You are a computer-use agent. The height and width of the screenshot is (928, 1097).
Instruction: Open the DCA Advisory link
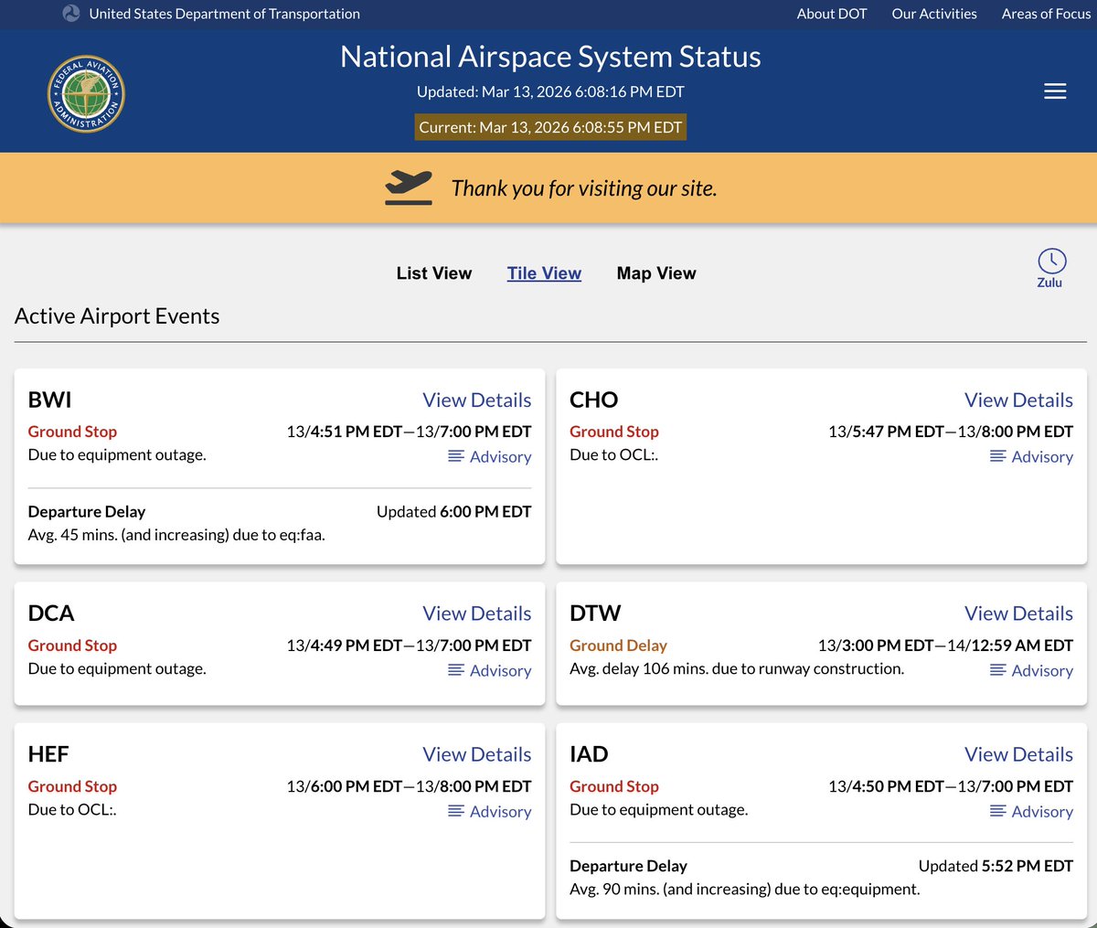tap(490, 671)
